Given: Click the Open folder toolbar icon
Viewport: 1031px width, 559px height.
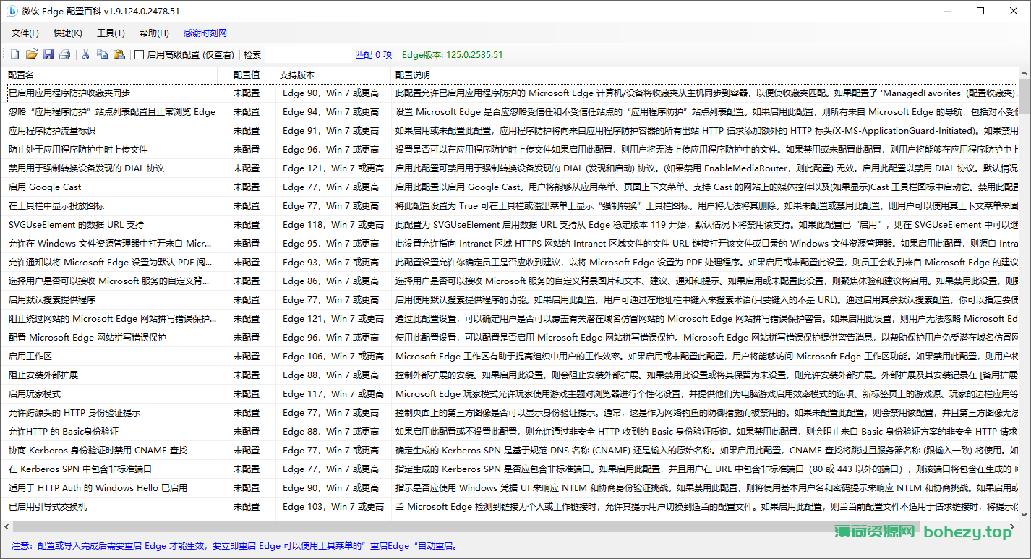Looking at the screenshot, I should (31, 54).
